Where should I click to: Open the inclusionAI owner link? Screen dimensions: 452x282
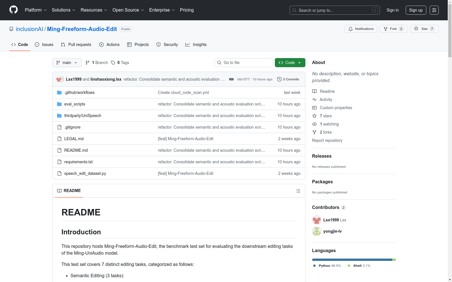pyautogui.click(x=29, y=29)
